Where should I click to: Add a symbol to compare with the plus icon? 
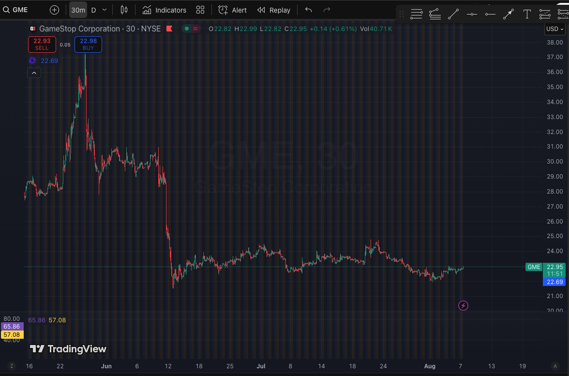tap(54, 10)
